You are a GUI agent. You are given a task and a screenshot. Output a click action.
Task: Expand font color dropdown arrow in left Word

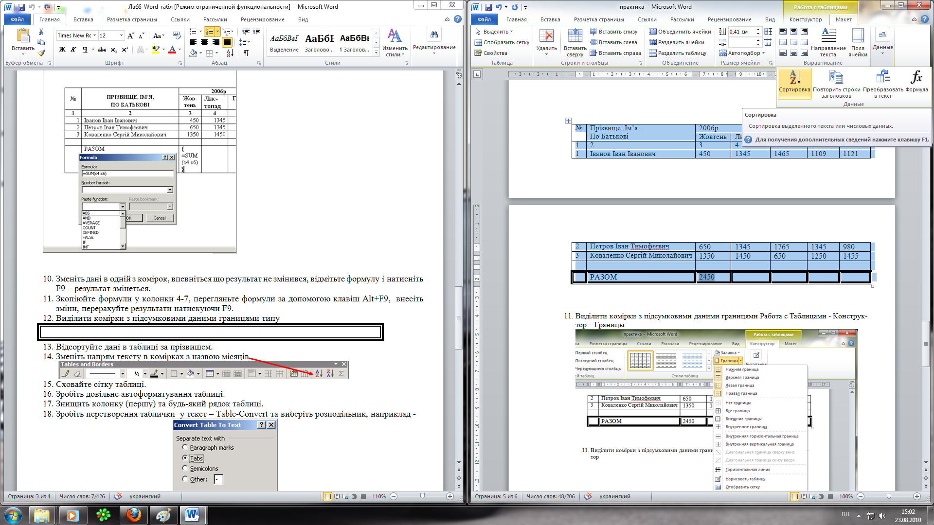click(x=180, y=50)
